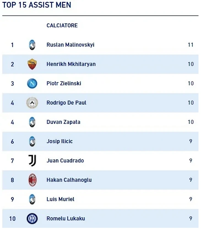Click Malinovskyi's assist count of 11
This screenshot has width=201, height=229.
(191, 45)
